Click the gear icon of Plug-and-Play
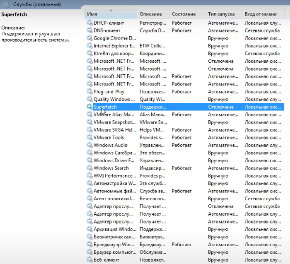Image resolution: width=290 pixels, height=264 pixels. (x=89, y=91)
